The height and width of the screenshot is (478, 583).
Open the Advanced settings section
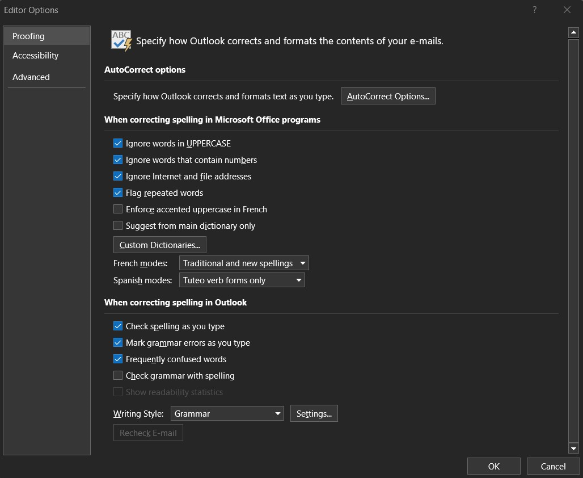31,77
